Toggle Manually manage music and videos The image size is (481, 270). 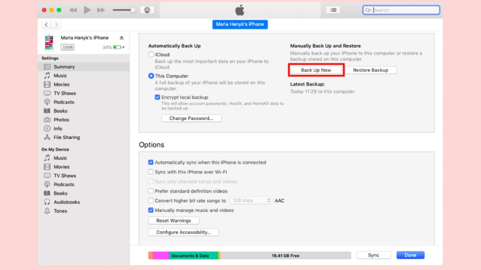click(151, 211)
